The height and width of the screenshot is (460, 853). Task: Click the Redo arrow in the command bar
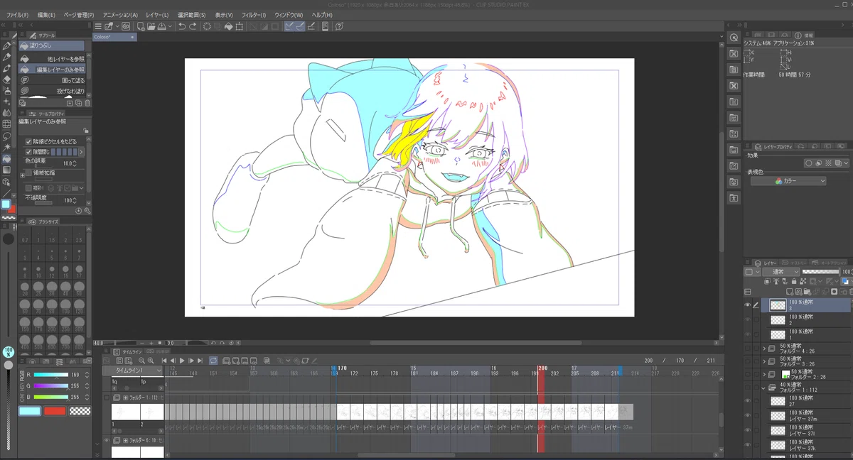pos(194,26)
